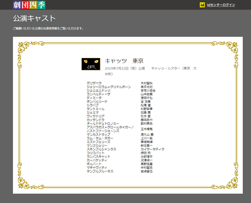Select the マンゴジェリー role row
Screen dimensions: 251x203
click(97, 146)
